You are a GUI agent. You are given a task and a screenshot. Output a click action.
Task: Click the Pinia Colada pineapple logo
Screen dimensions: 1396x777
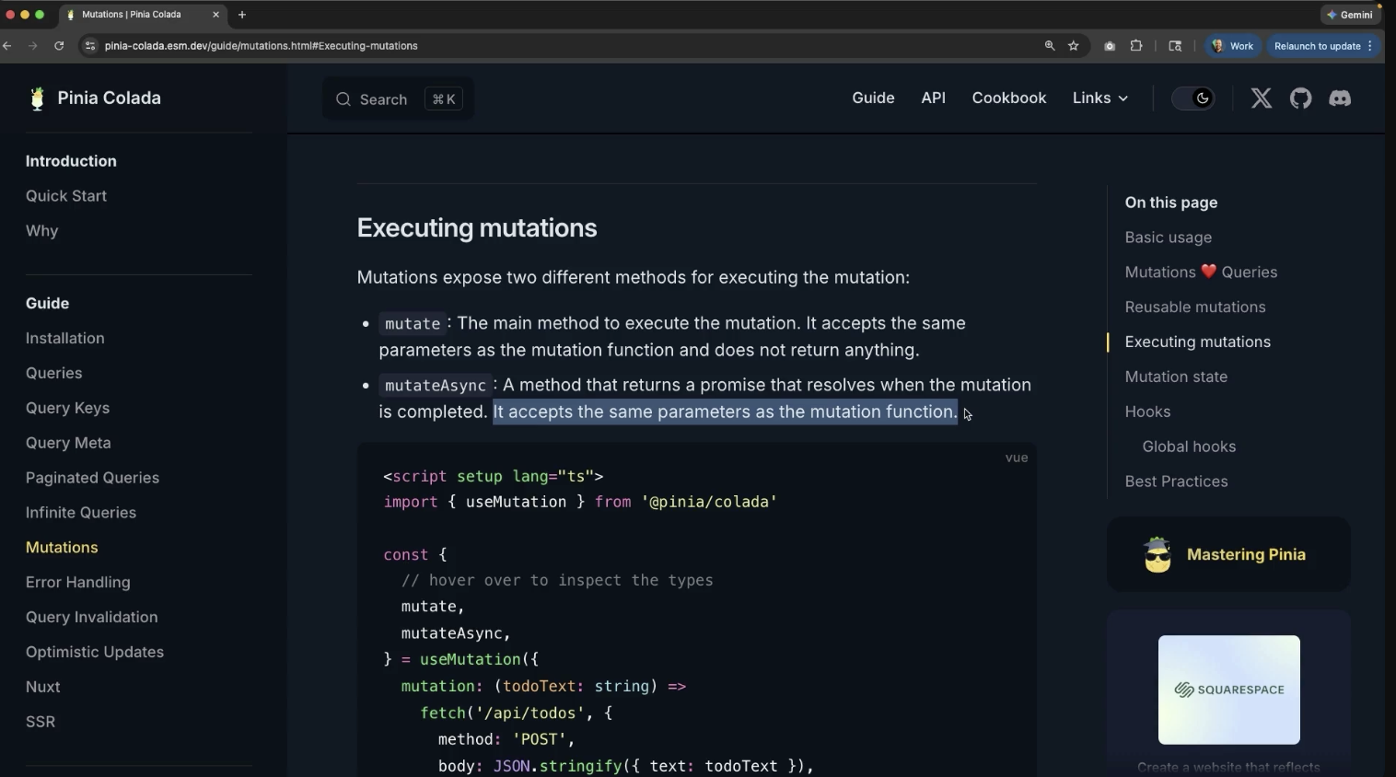(37, 99)
